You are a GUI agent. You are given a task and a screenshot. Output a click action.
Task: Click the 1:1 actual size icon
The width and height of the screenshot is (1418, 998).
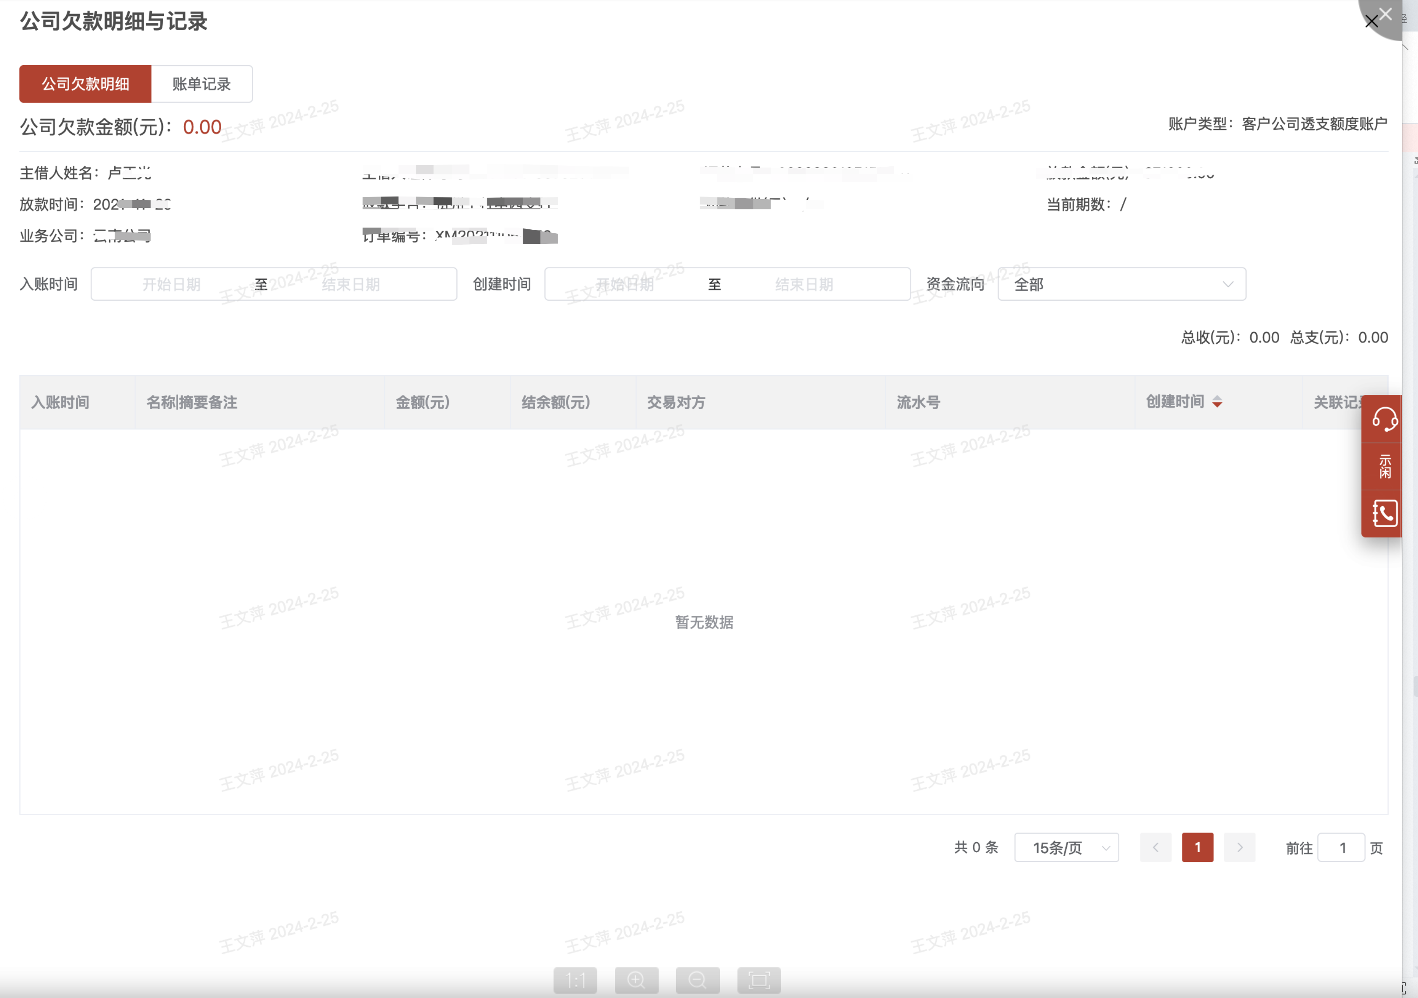(575, 980)
